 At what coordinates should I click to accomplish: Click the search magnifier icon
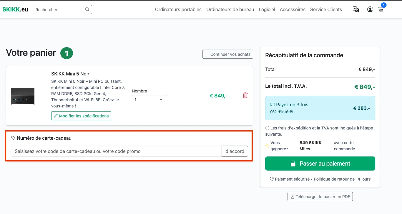(x=87, y=9)
